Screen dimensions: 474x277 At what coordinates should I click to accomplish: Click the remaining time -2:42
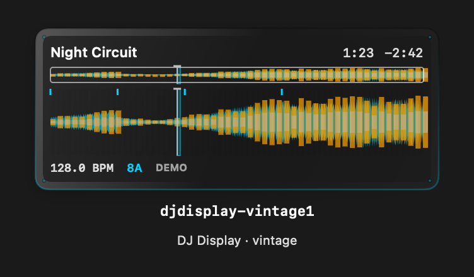click(403, 53)
